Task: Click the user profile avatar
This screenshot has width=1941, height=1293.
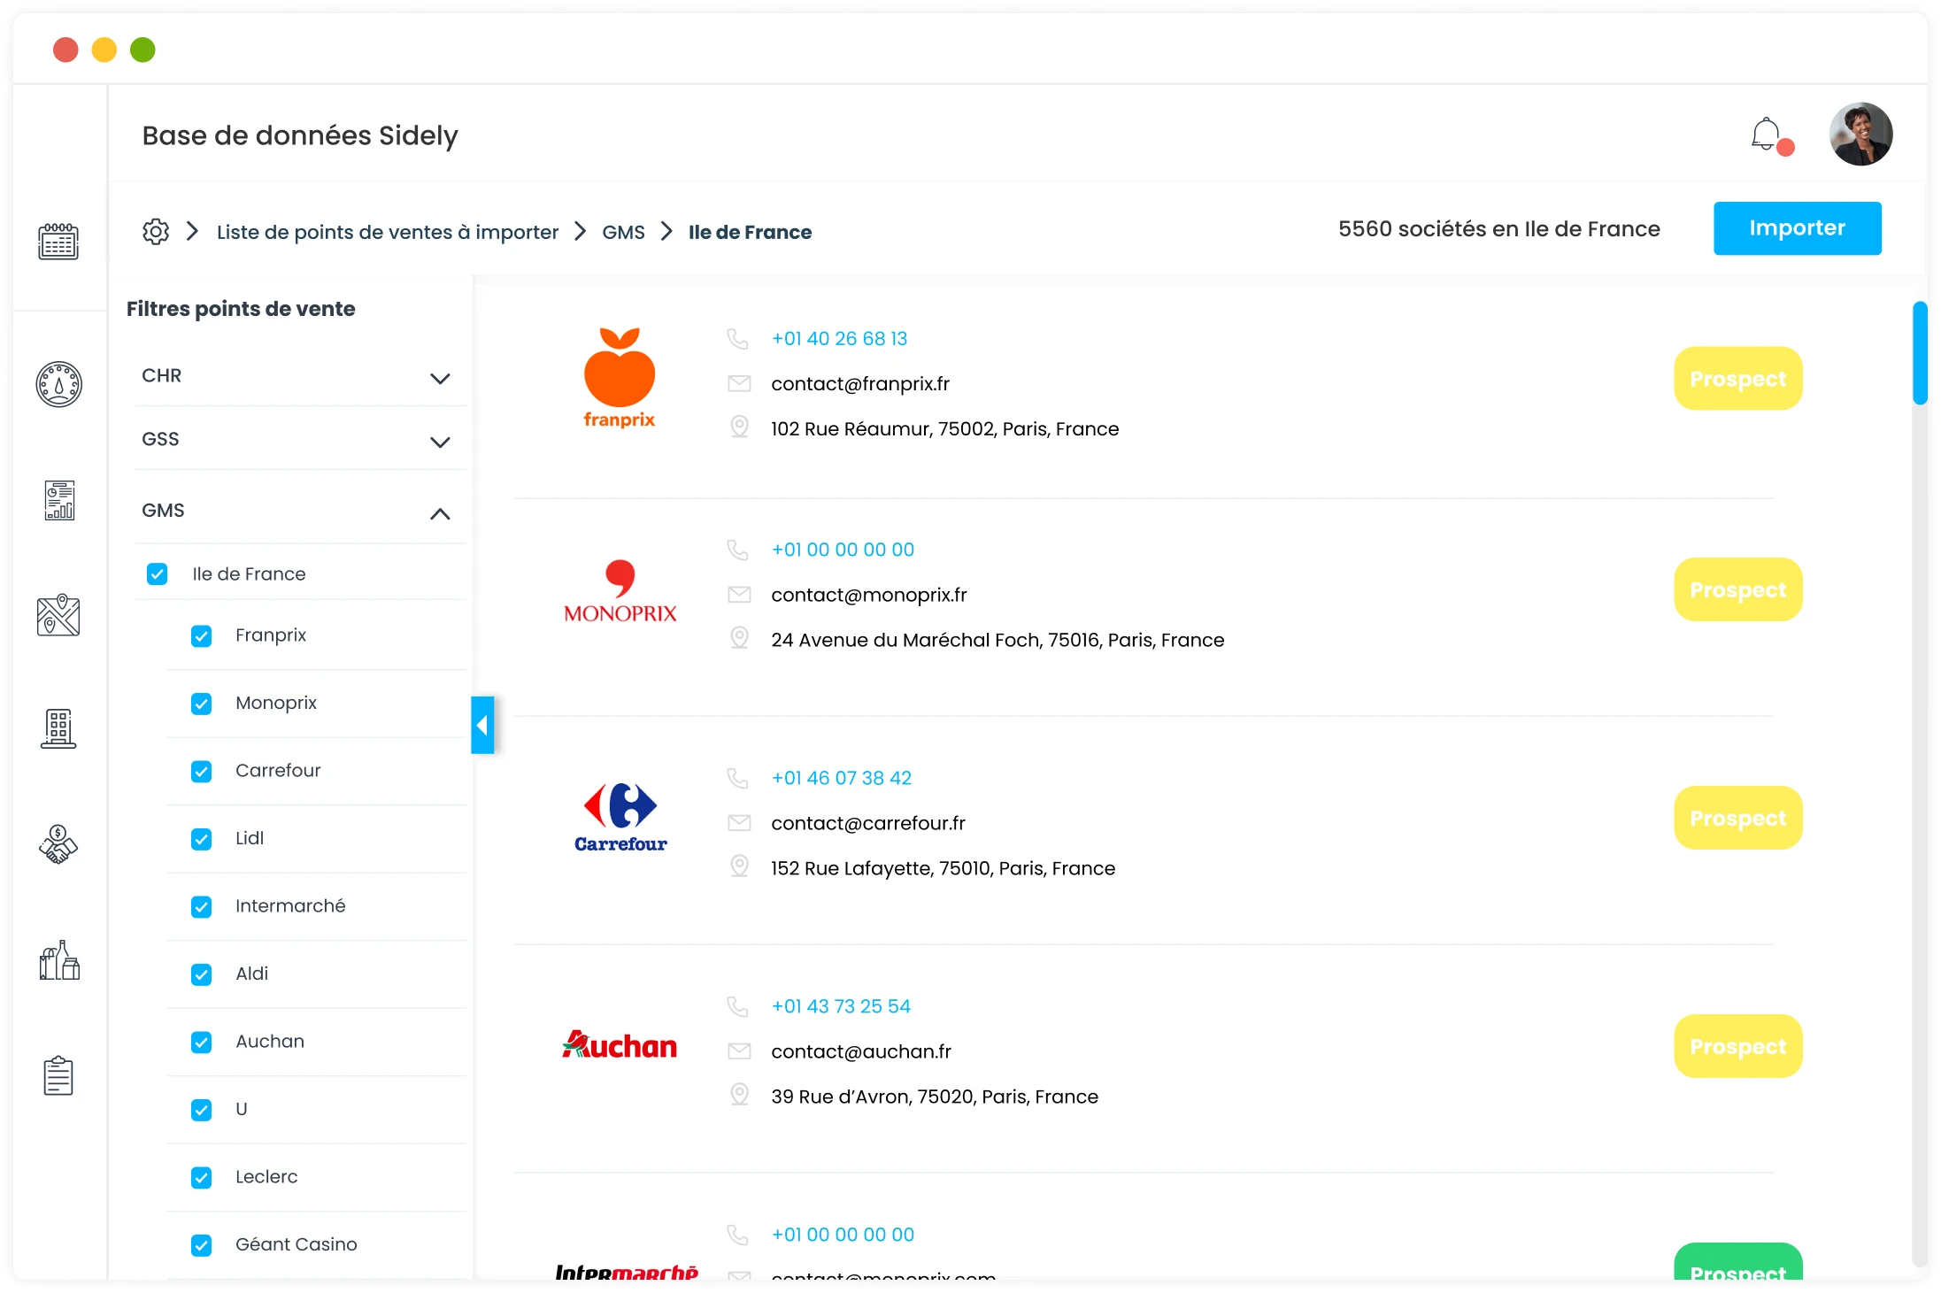Action: pyautogui.click(x=1860, y=135)
